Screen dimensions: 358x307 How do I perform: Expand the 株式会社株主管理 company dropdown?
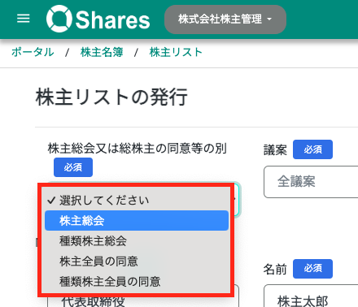coord(225,19)
